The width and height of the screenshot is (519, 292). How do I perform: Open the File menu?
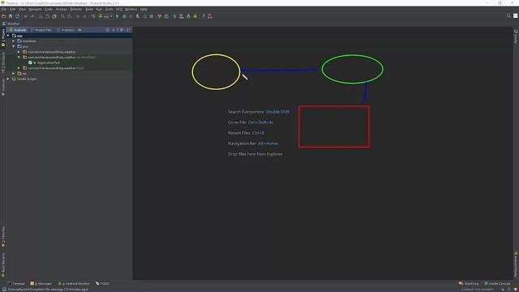[x=3, y=9]
